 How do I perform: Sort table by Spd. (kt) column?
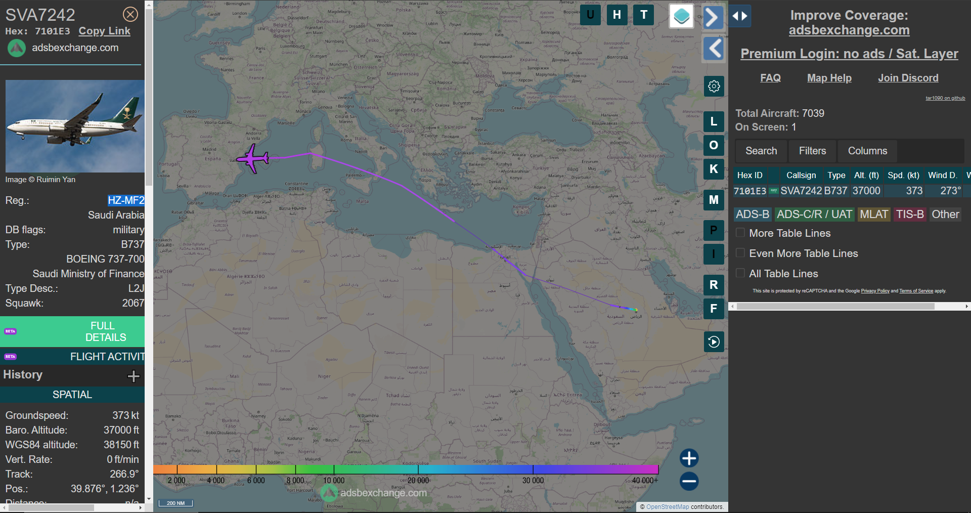(903, 175)
